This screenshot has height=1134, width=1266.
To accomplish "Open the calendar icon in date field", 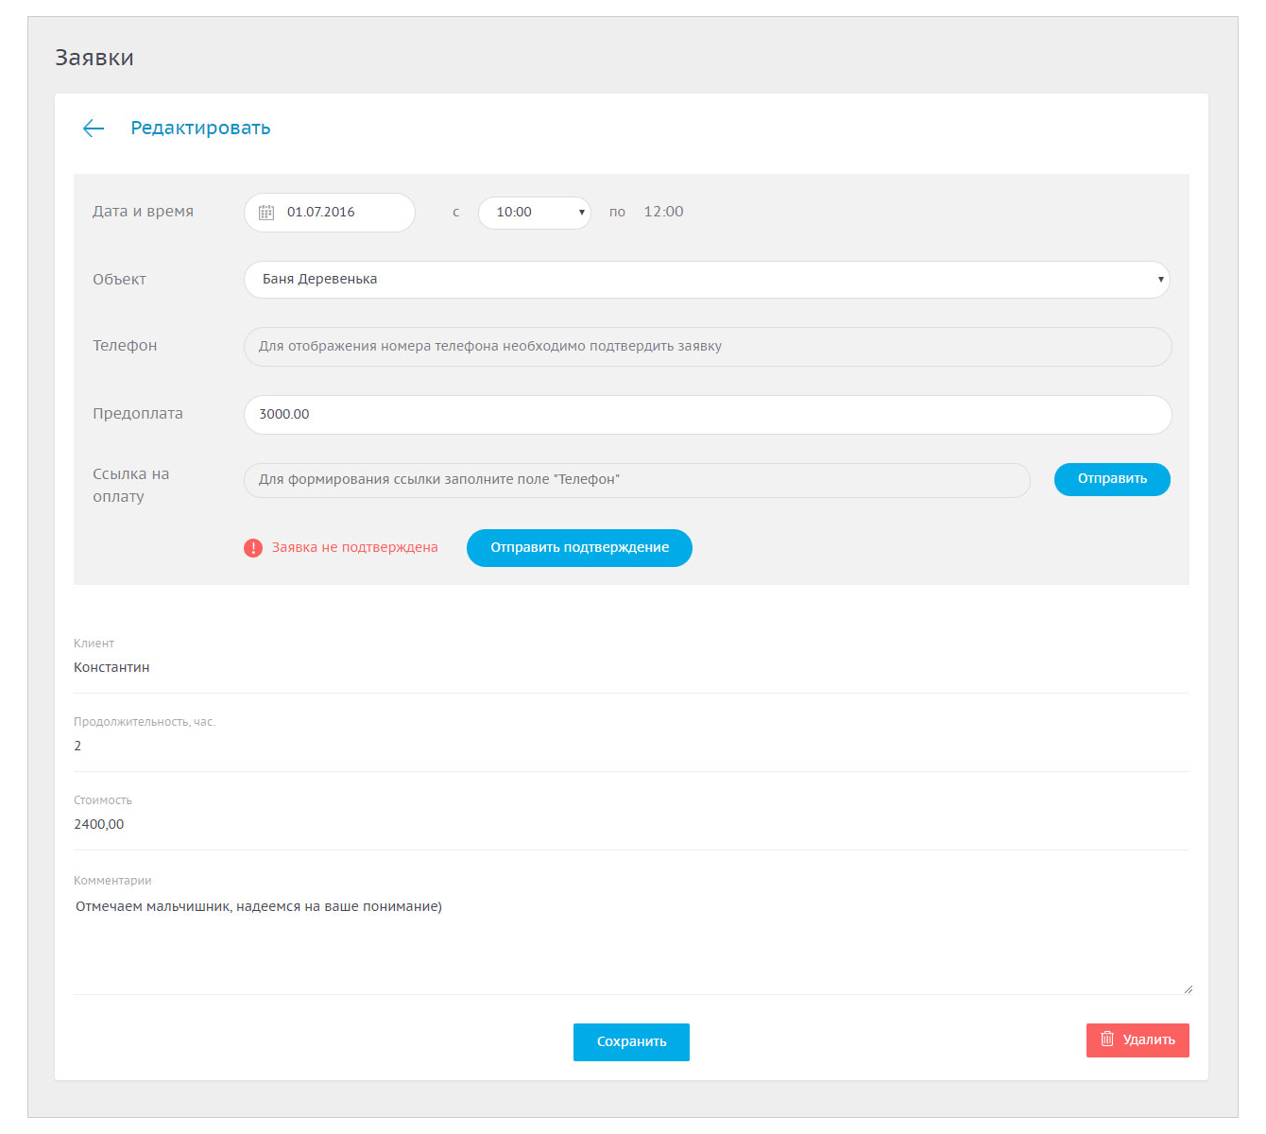I will [x=266, y=213].
